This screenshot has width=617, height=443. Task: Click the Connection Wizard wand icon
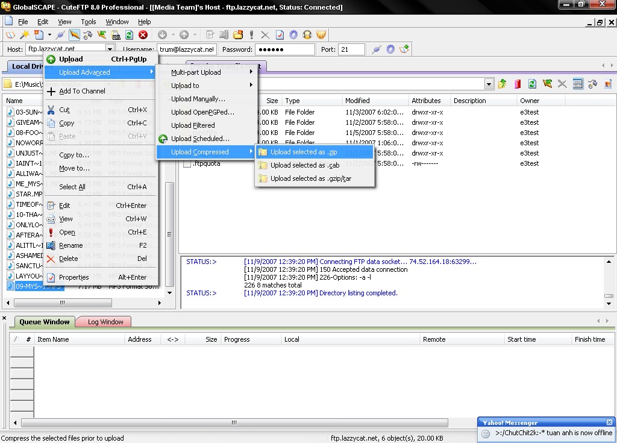(x=25, y=35)
